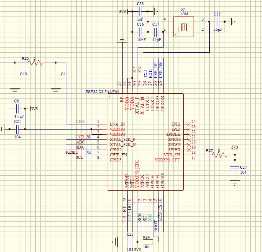The height and width of the screenshot is (252, 262).
Task: Select the TXD net label
Action: 145,74
